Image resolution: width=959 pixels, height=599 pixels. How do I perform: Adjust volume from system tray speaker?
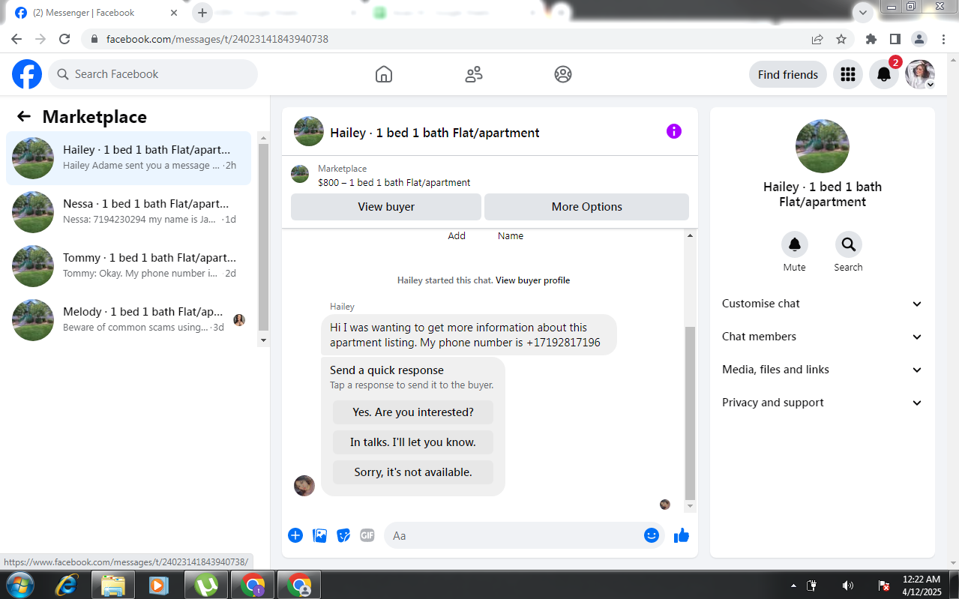[x=848, y=586]
